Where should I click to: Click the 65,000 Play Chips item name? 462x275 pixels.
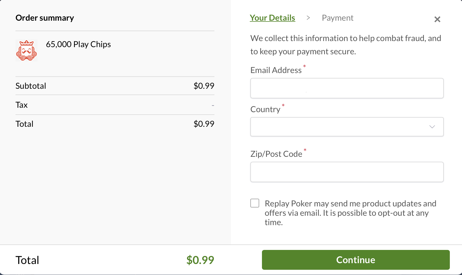(78, 44)
